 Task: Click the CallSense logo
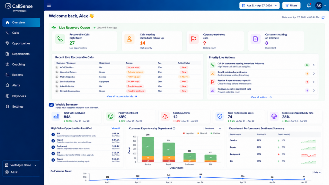pyautogui.click(x=19, y=8)
